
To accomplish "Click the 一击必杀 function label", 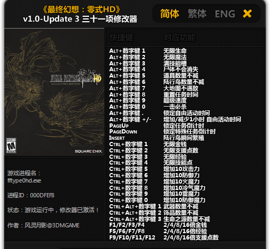I will [175, 107].
